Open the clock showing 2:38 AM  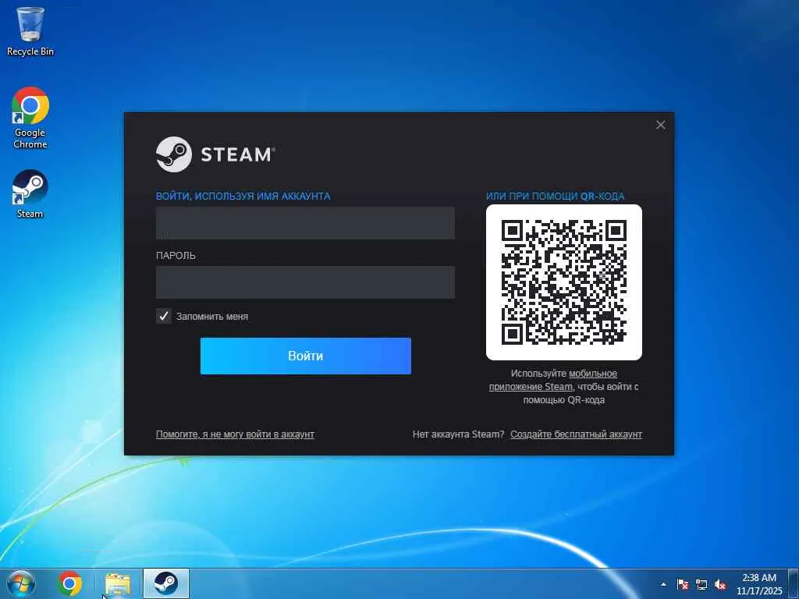pos(758,584)
